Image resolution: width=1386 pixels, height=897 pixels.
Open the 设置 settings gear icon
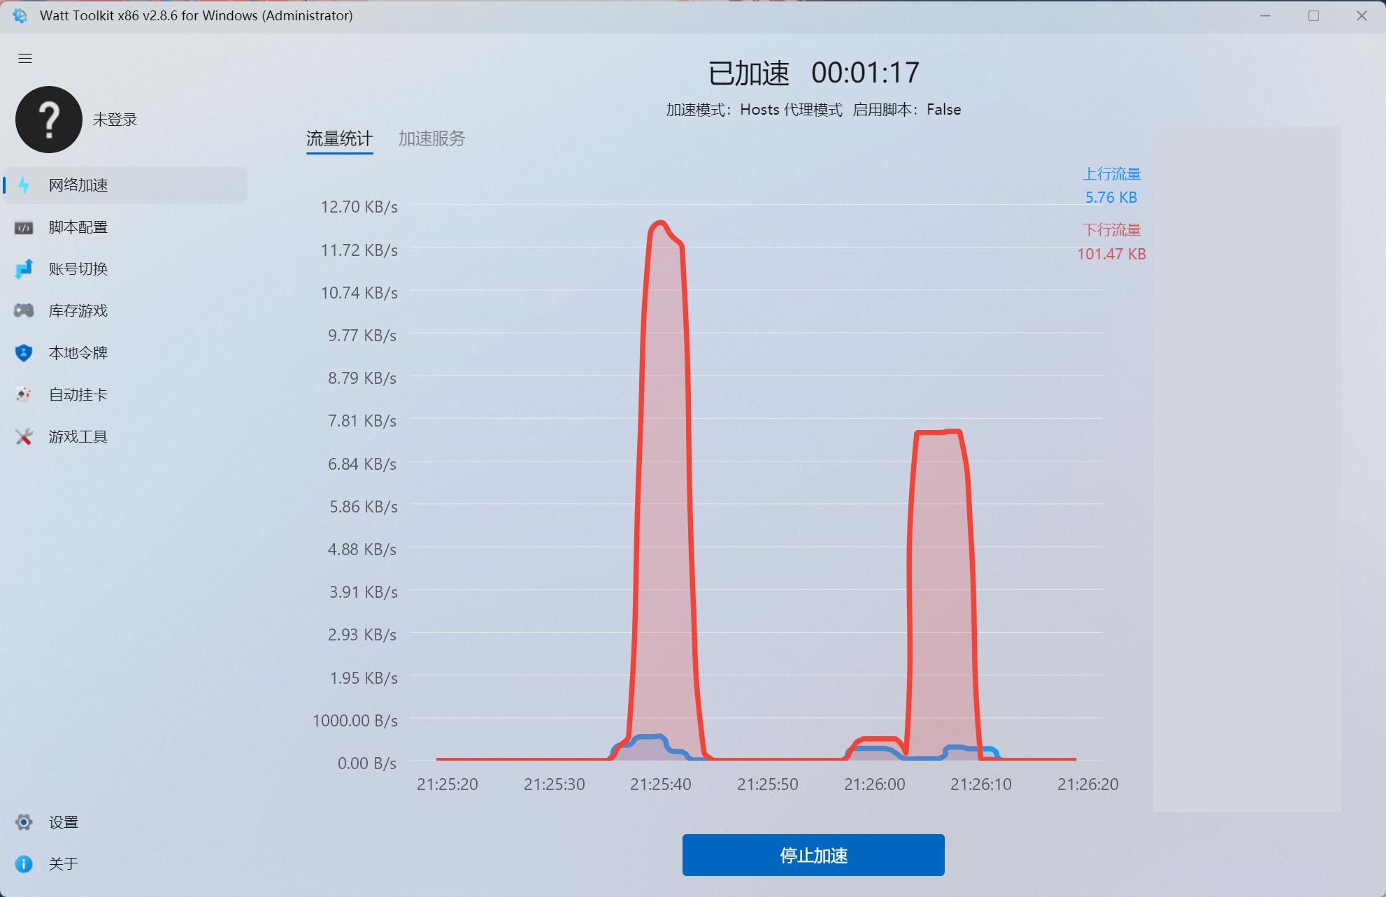click(24, 821)
